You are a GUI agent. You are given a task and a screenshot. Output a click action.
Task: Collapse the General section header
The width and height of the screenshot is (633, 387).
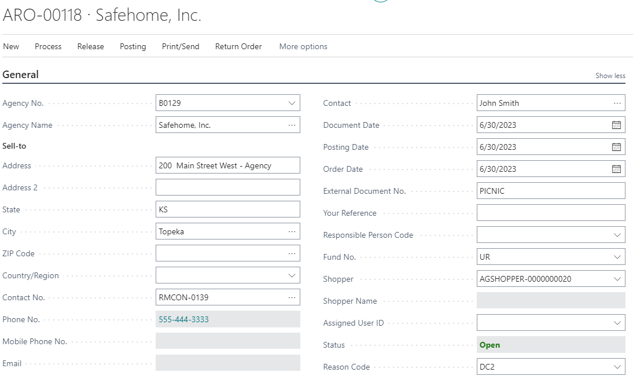click(21, 75)
